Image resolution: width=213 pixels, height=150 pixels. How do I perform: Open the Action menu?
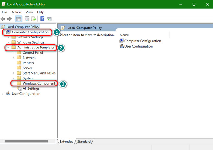coord(16,12)
